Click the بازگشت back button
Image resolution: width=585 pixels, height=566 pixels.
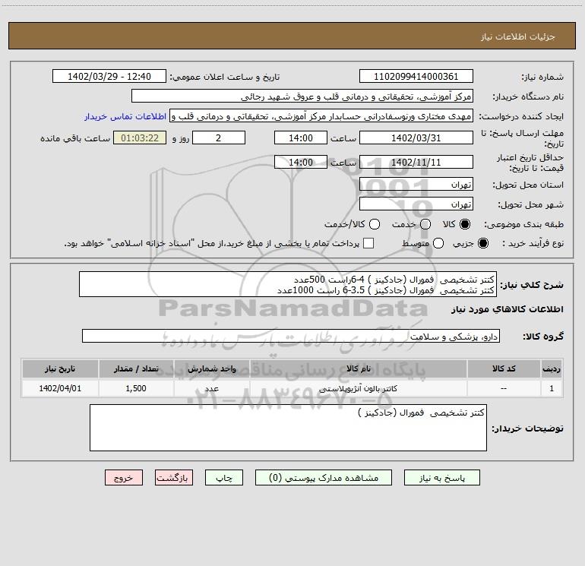coord(174,478)
